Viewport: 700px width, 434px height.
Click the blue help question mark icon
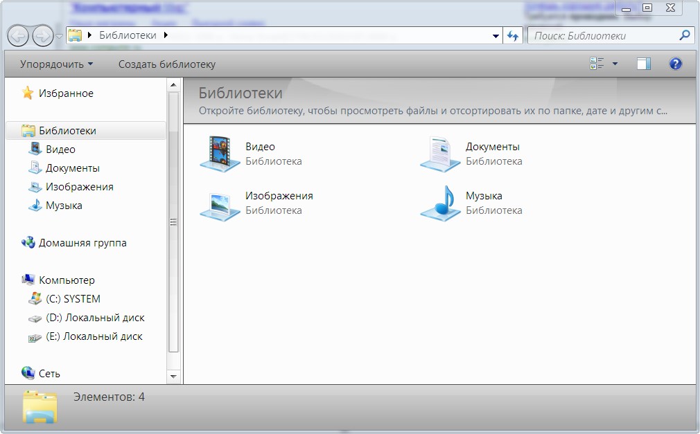pyautogui.click(x=675, y=64)
